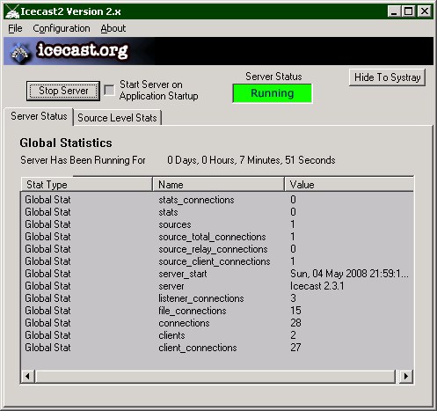Click the horizontal scrollbar right arrow

(x=406, y=376)
